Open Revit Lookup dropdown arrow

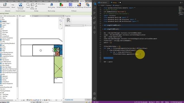click(51, 8)
